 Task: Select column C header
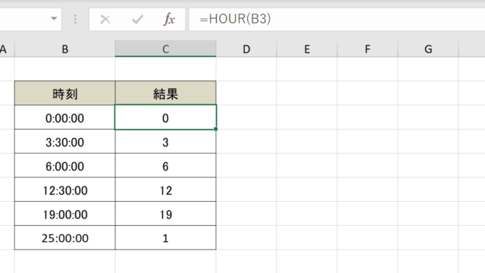pos(165,49)
